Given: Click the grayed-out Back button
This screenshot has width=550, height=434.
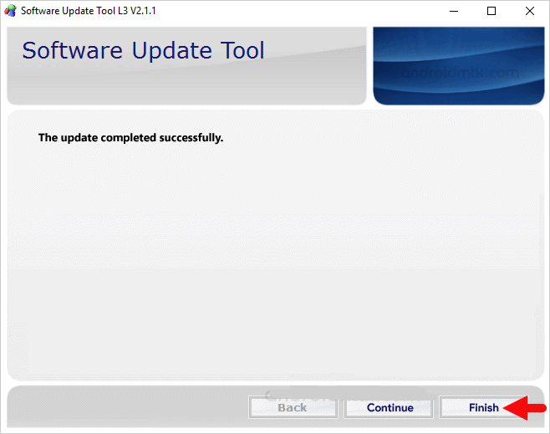Looking at the screenshot, I should pyautogui.click(x=292, y=407).
